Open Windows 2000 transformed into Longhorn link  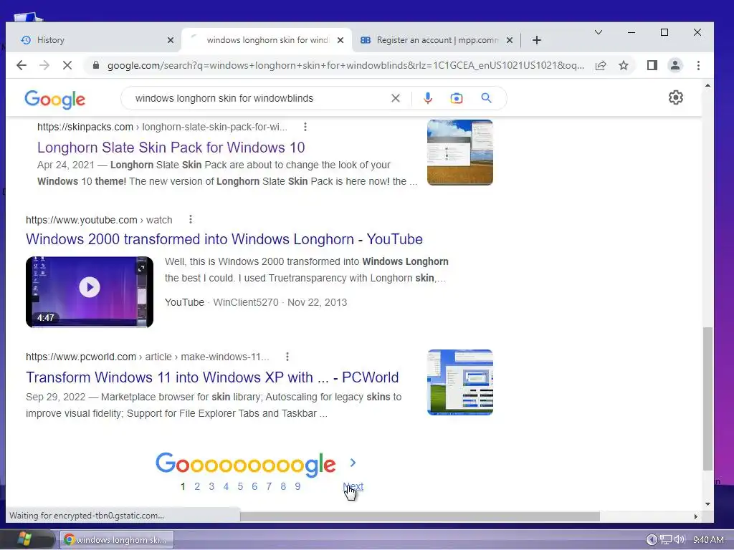(x=224, y=239)
